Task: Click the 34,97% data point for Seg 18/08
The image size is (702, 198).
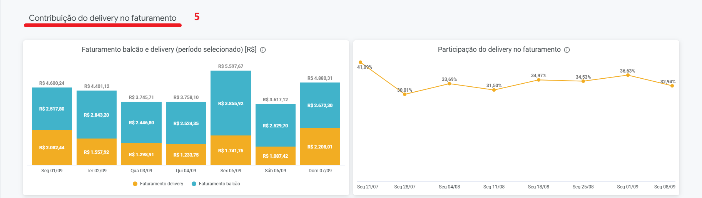Action: point(538,80)
